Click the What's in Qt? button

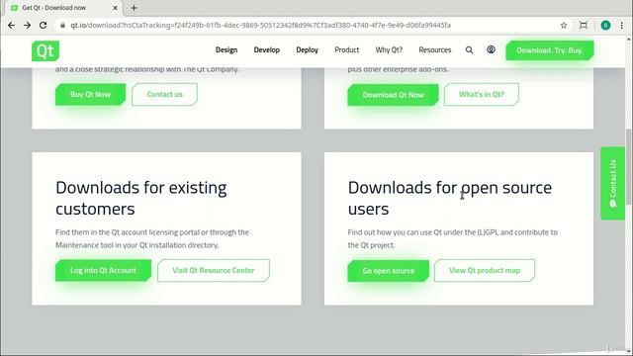click(482, 95)
